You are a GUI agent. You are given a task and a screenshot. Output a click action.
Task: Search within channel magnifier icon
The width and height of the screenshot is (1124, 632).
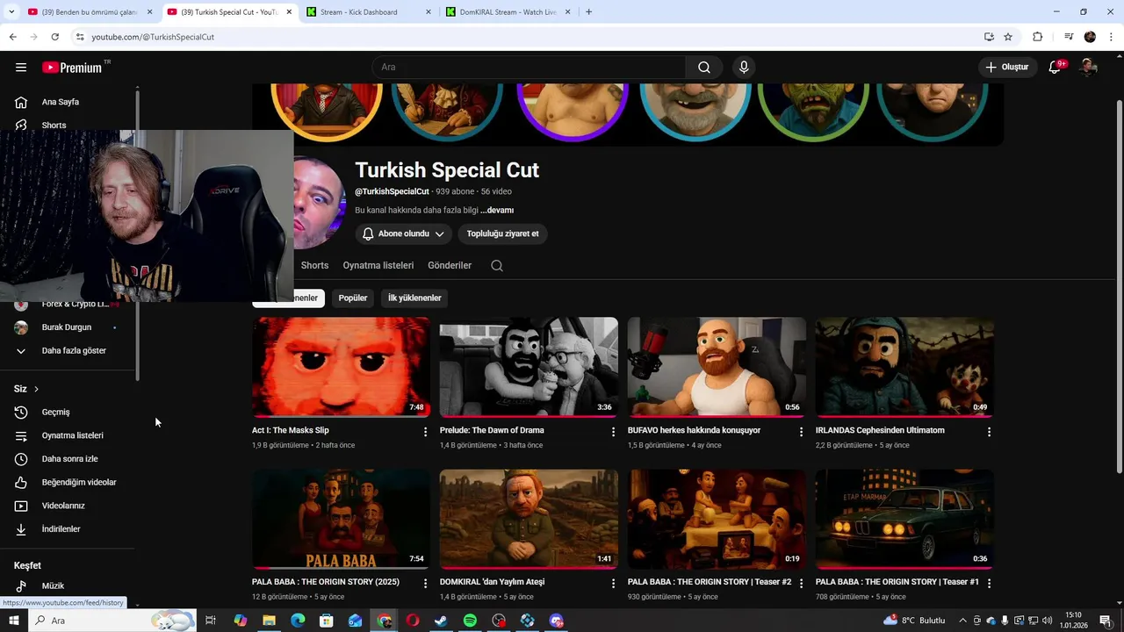(x=497, y=266)
